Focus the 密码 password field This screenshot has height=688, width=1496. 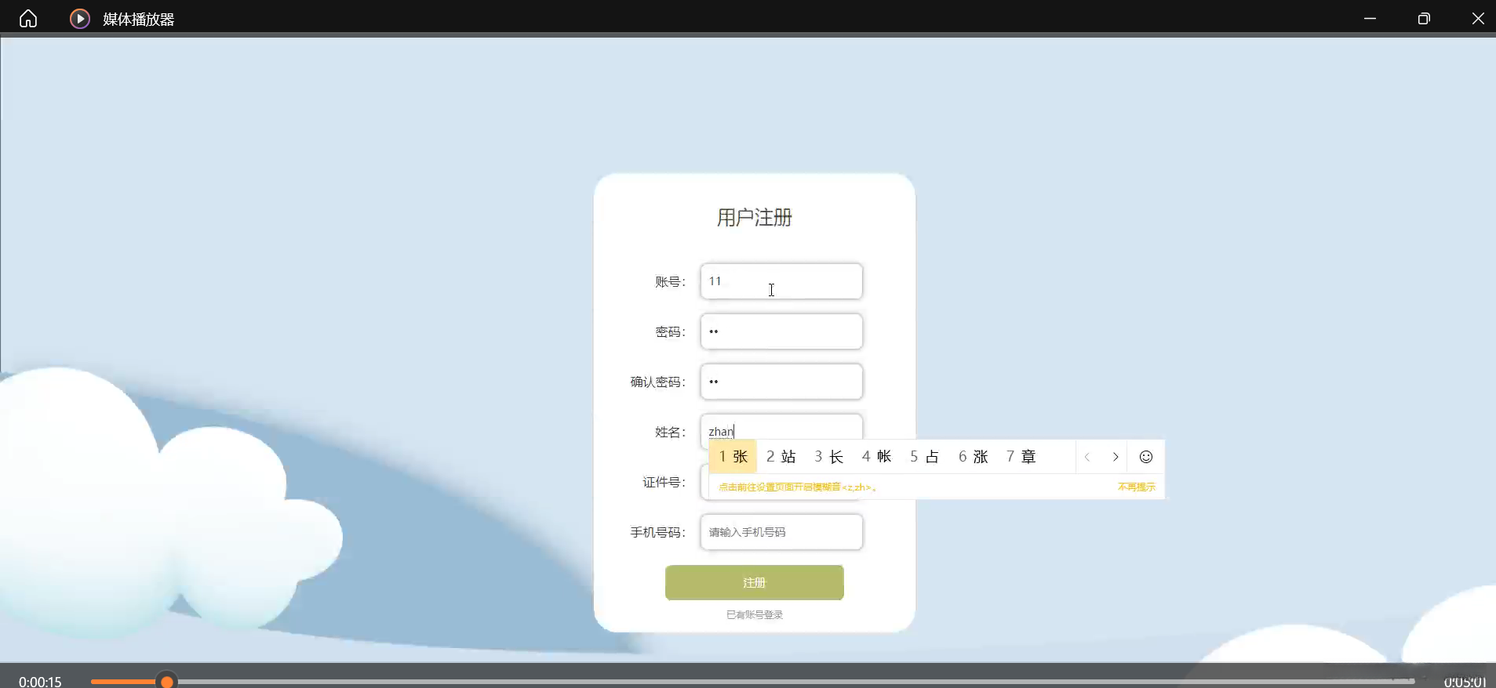pos(781,331)
